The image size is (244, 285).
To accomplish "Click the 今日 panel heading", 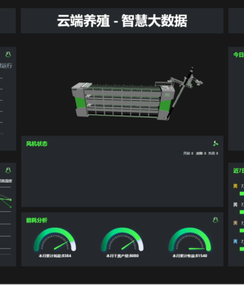I will pyautogui.click(x=239, y=55).
